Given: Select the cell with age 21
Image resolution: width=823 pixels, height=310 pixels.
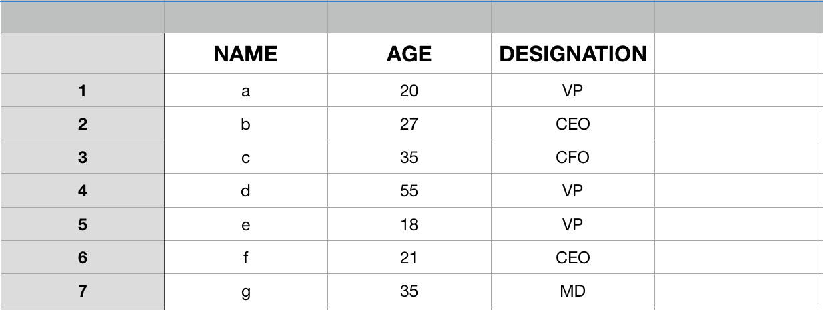Looking at the screenshot, I should (409, 257).
